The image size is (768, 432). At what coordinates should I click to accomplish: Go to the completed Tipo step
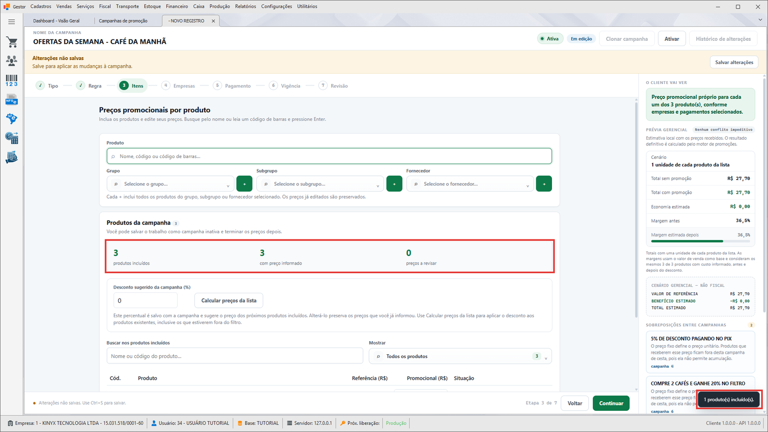pos(47,86)
